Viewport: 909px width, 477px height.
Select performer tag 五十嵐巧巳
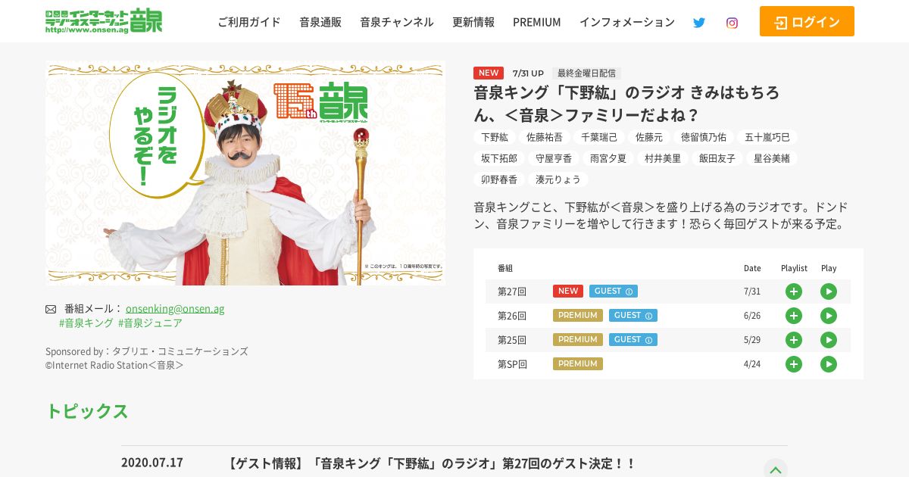[767, 137]
